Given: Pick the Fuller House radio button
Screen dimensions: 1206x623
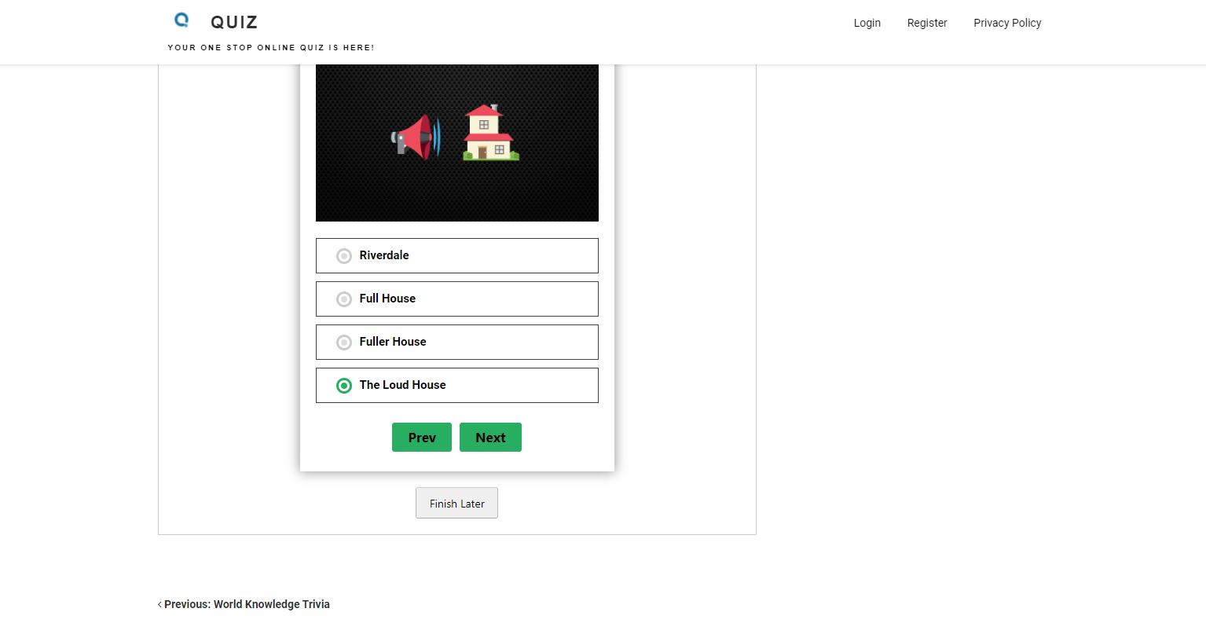Looking at the screenshot, I should click(x=344, y=343).
